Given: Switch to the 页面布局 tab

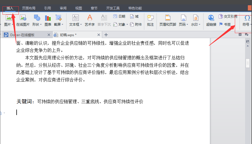Looking at the screenshot, I should point(29,8).
